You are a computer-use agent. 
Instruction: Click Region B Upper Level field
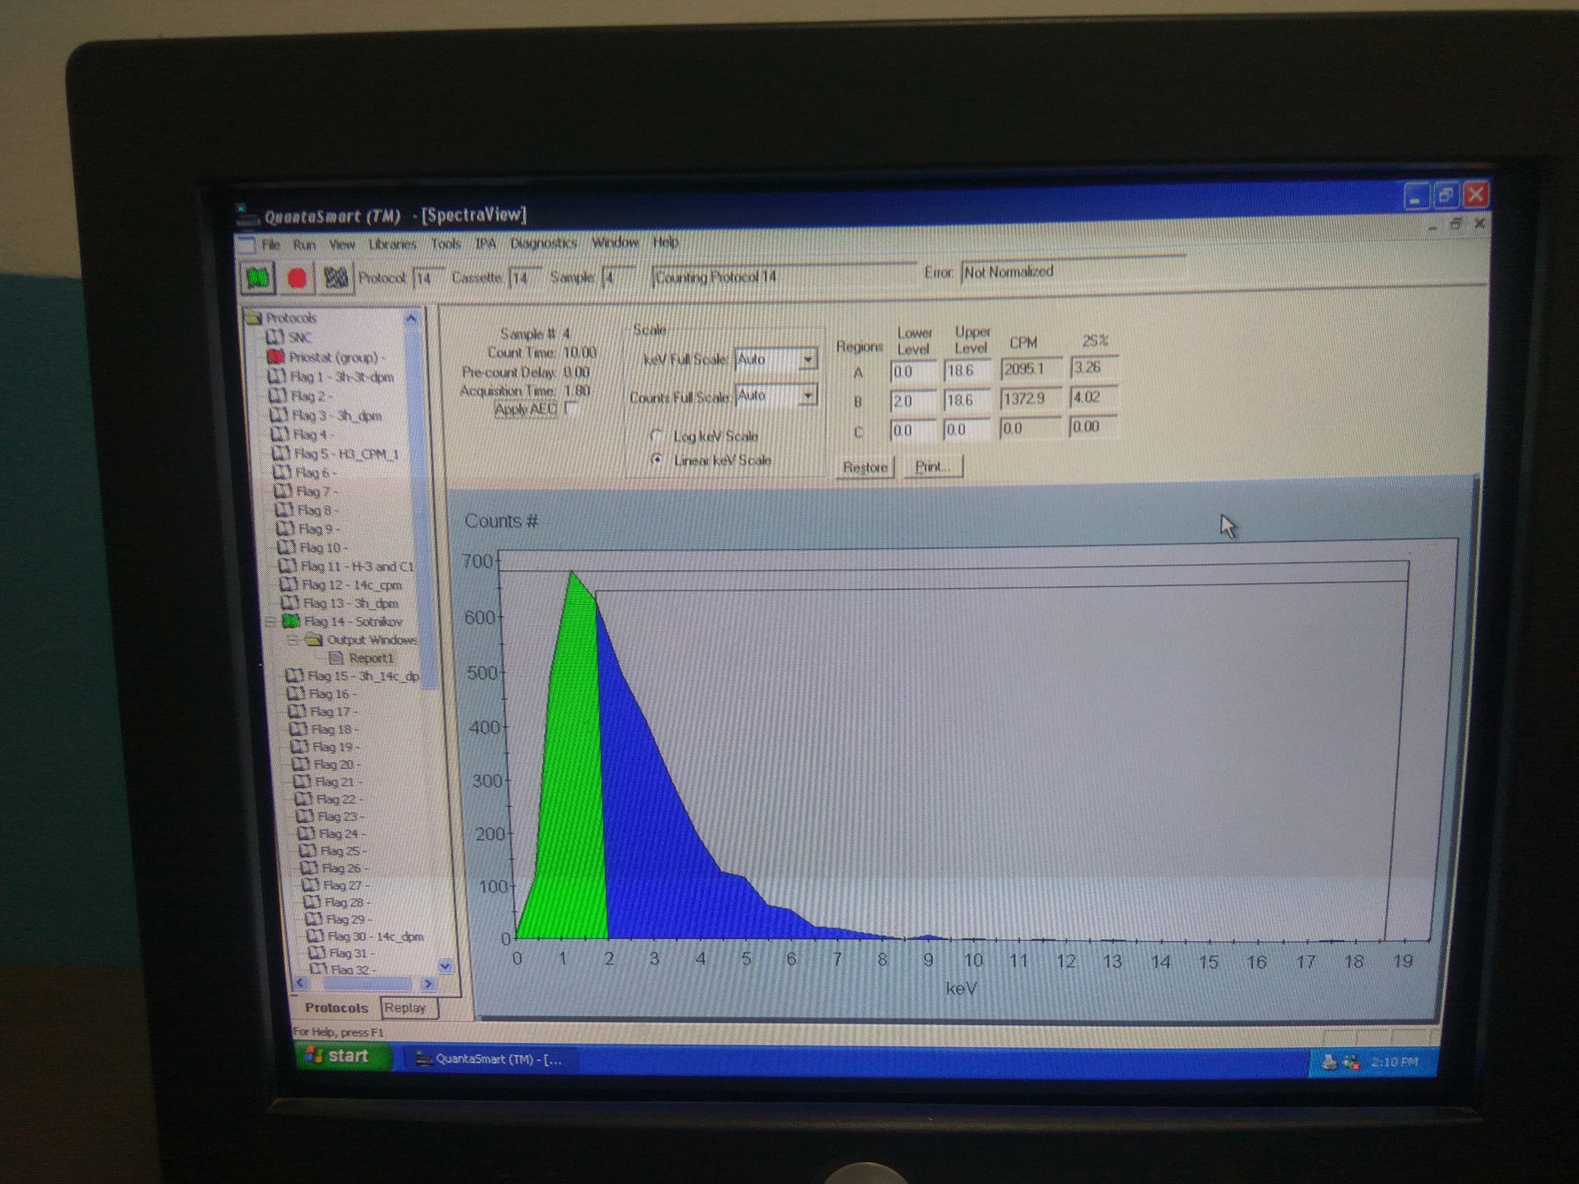point(968,400)
